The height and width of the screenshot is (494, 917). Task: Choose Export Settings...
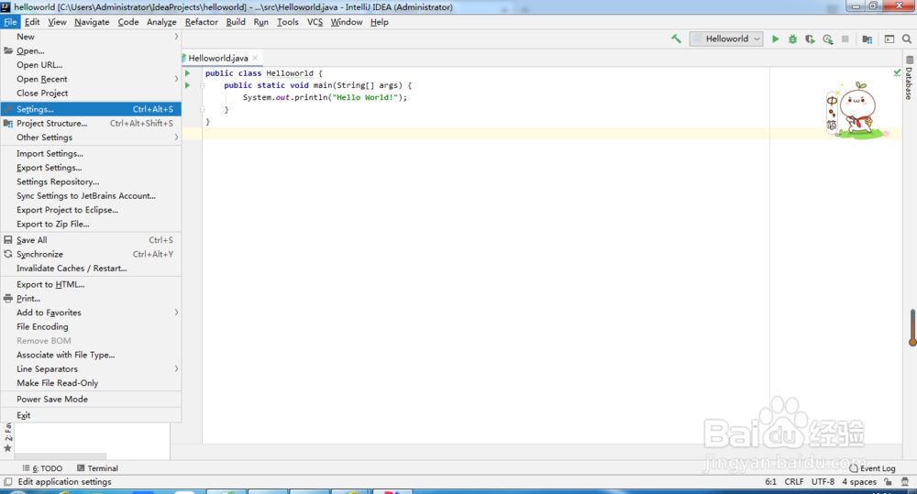coord(91,168)
